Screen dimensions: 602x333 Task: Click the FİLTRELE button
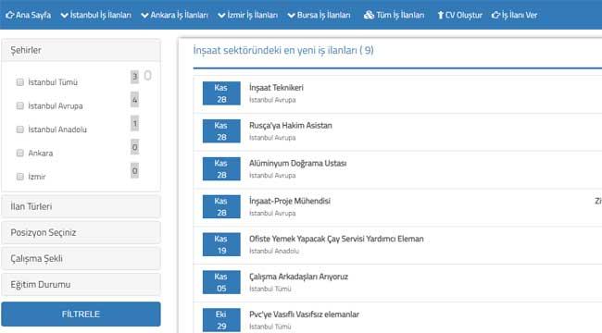[x=81, y=314]
